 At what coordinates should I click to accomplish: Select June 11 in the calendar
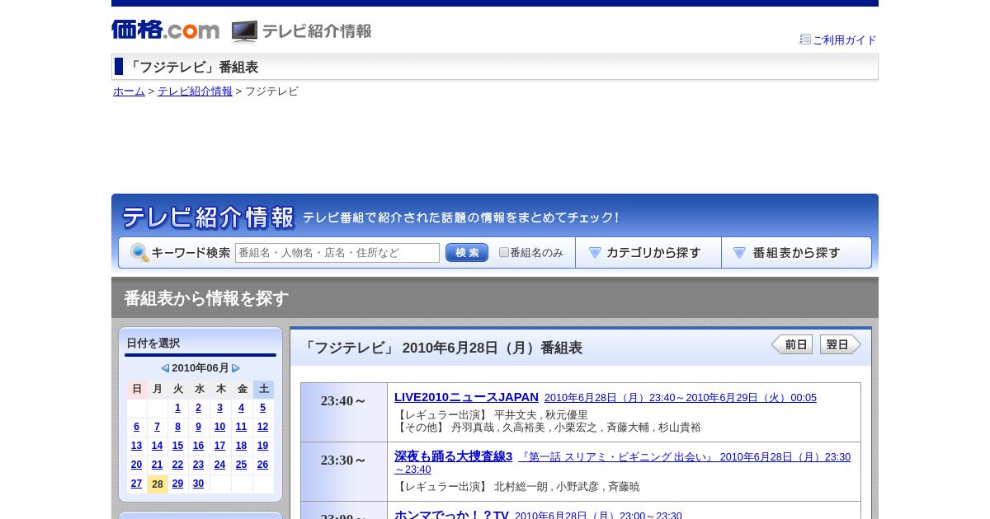[241, 427]
